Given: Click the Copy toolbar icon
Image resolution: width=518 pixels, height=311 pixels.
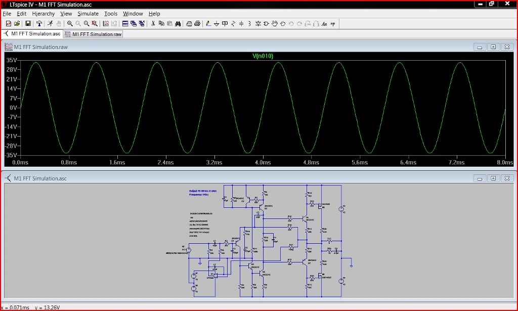Looking at the screenshot, I should coord(161,23).
